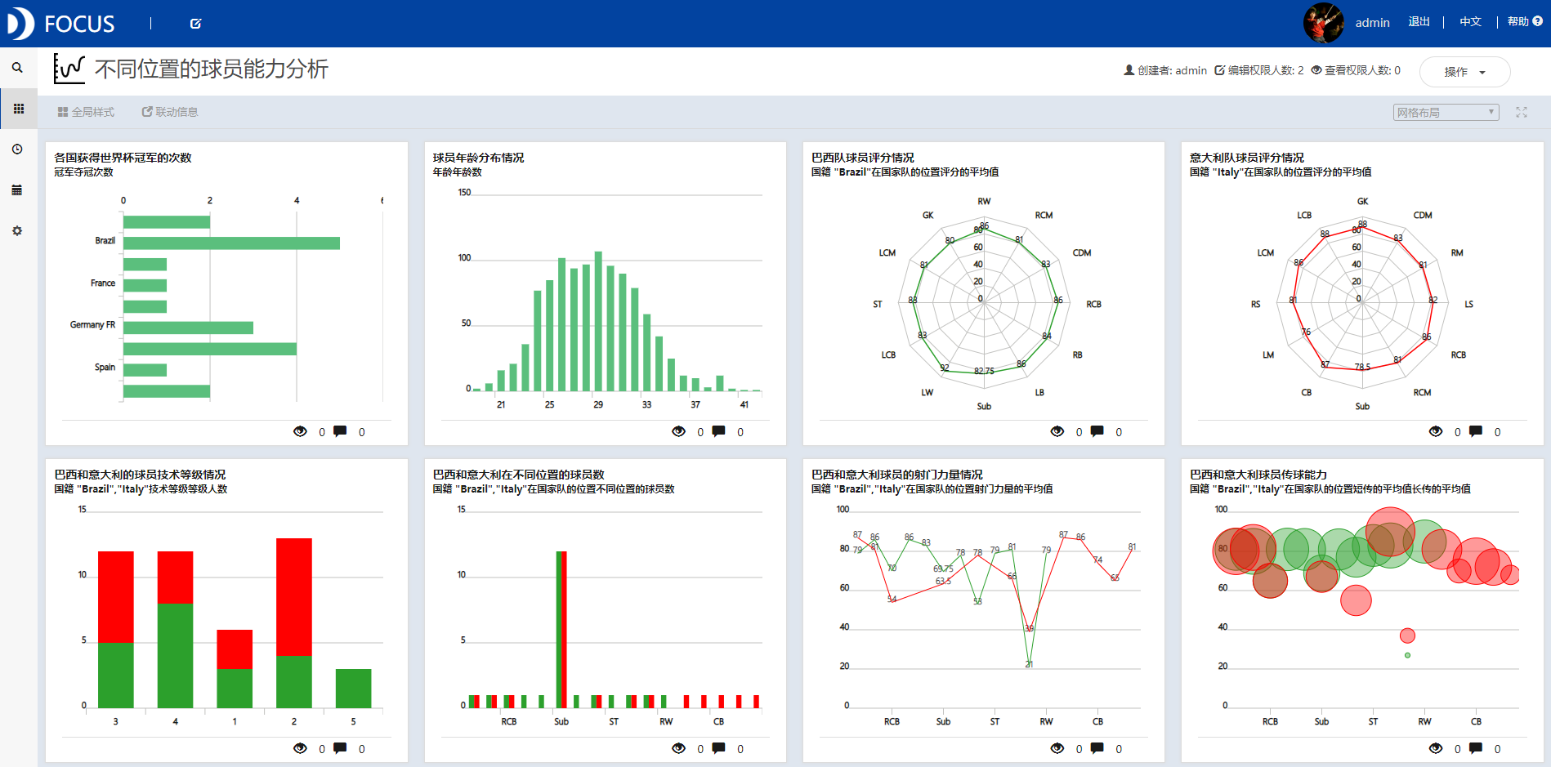This screenshot has width=1551, height=767.
Task: Select 全局样式 in the toolbar
Action: click(86, 112)
